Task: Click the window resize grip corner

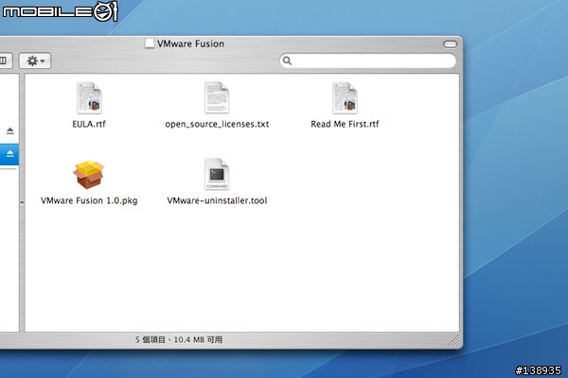Action: pos(453,341)
